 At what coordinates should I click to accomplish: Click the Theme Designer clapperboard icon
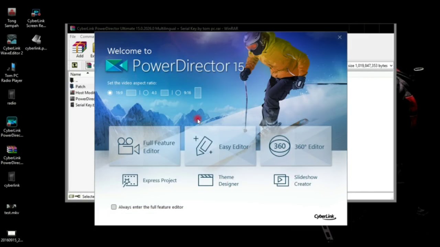[206, 180]
